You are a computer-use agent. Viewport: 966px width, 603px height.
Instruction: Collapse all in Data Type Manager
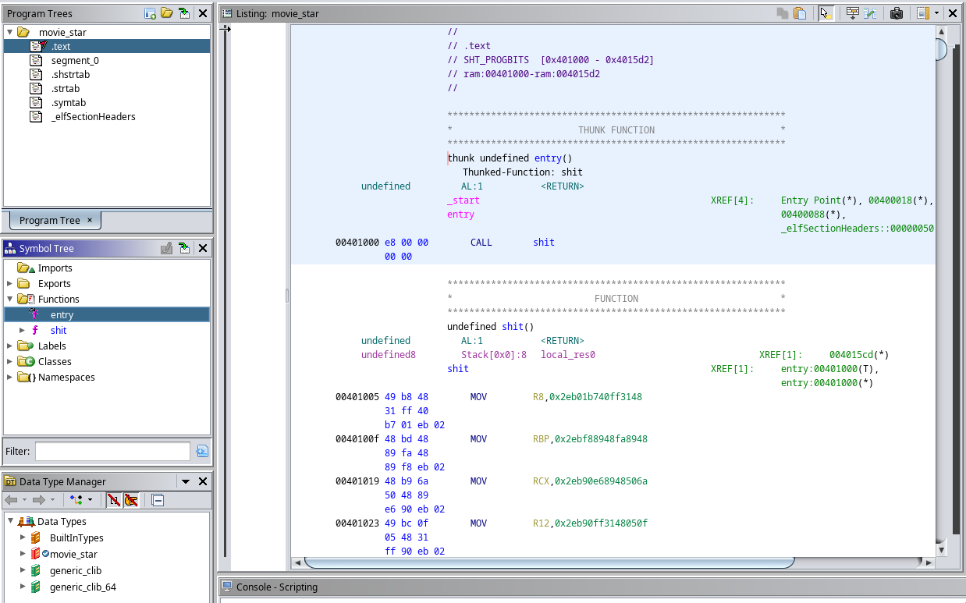[158, 500]
